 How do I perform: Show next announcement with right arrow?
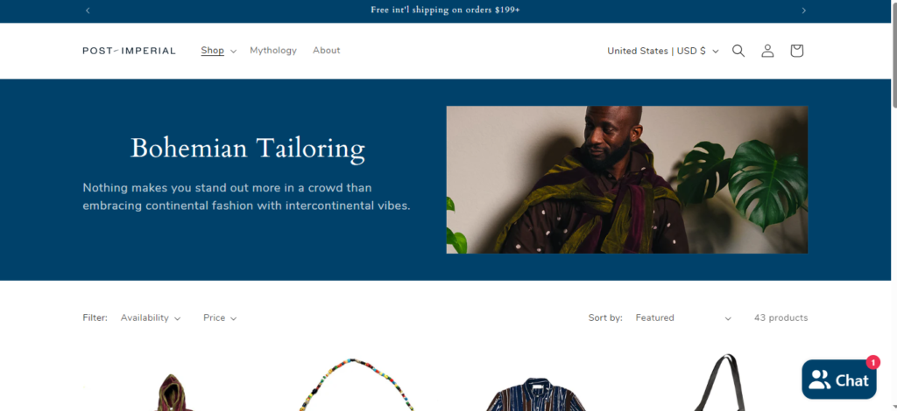coord(803,10)
